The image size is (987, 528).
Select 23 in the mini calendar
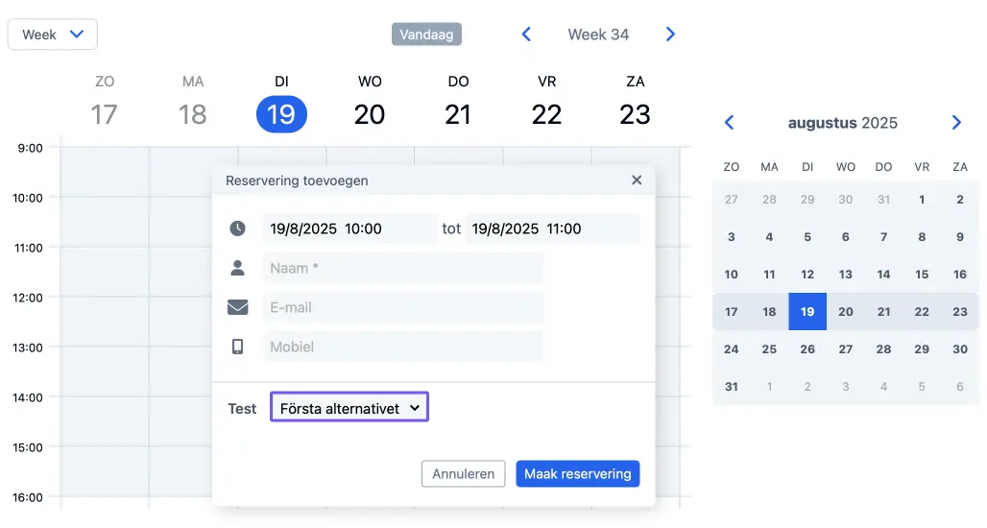coord(960,311)
